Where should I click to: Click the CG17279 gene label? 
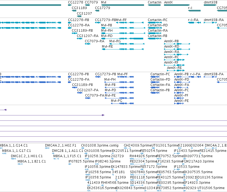click(102, 8)
